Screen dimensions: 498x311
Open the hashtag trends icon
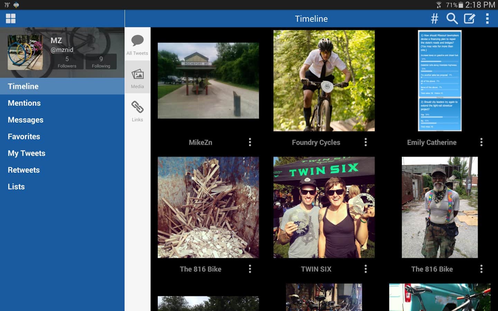tap(434, 19)
